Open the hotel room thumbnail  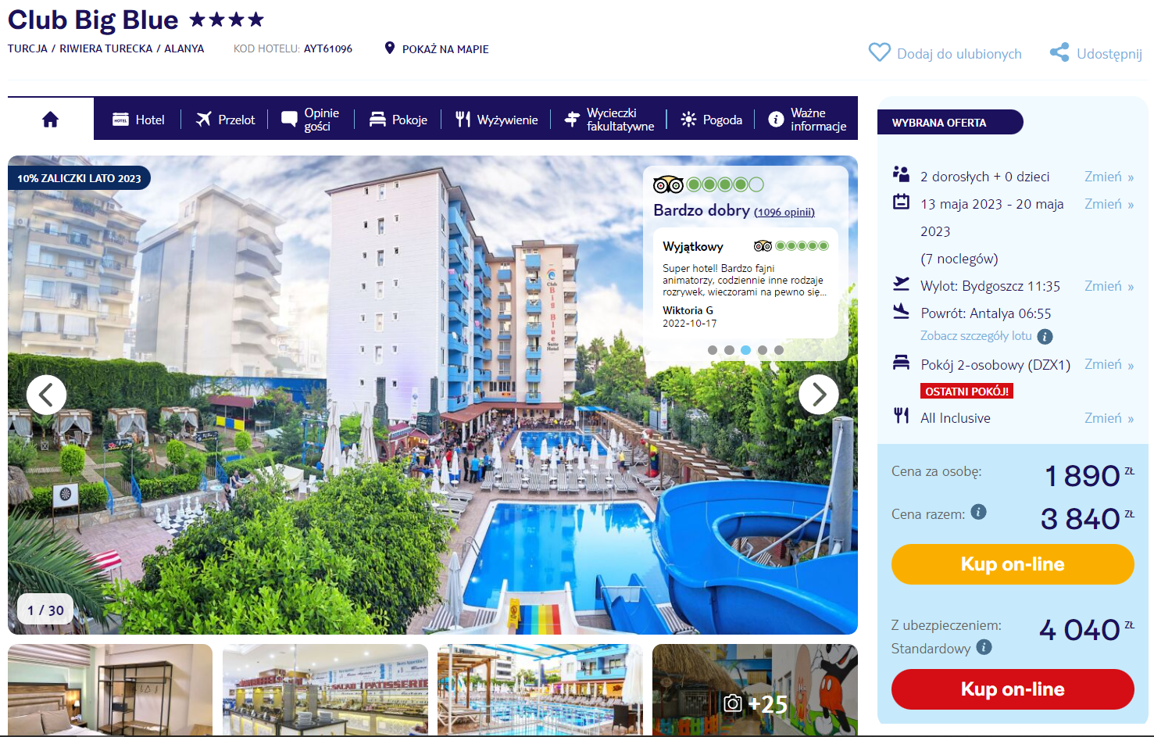(x=110, y=689)
